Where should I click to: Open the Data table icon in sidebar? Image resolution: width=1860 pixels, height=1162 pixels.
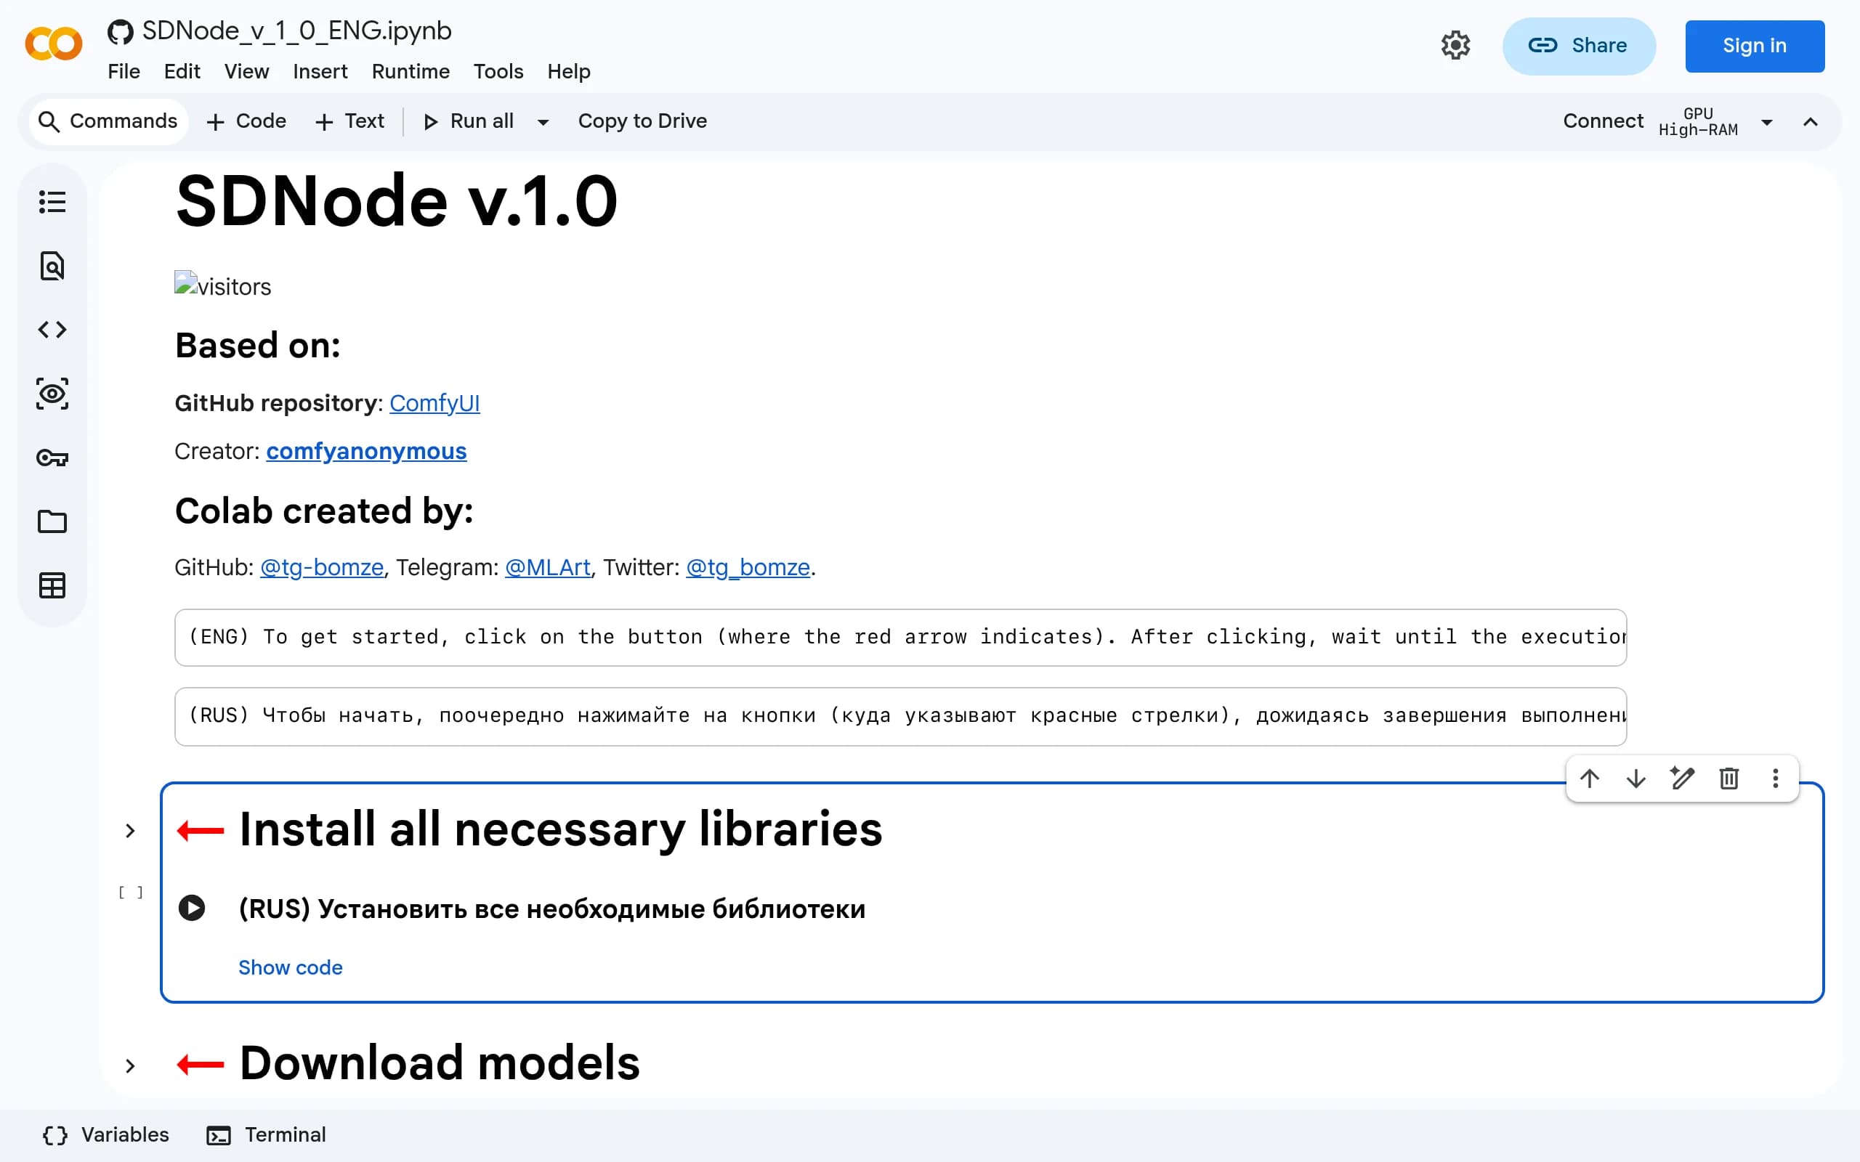point(52,585)
